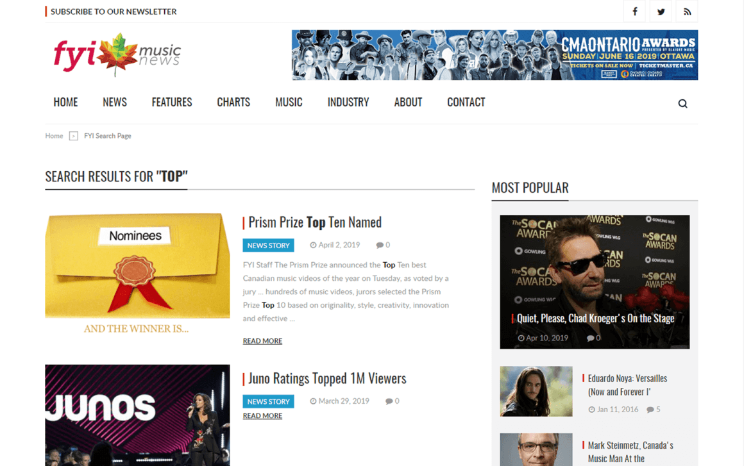Viewport: 744px width, 466px height.
Task: Open the Industry menu
Action: (x=348, y=103)
